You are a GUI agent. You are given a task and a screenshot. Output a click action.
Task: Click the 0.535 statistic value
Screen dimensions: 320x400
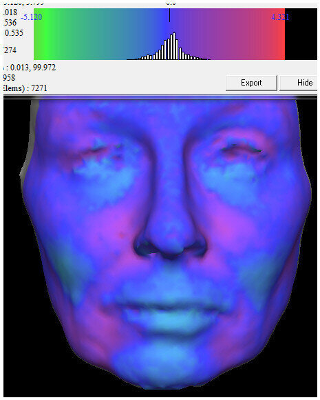[14, 33]
